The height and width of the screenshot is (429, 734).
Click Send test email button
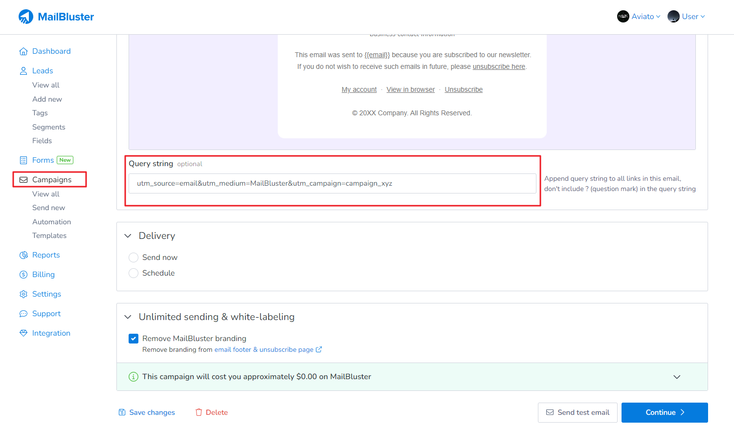click(578, 412)
